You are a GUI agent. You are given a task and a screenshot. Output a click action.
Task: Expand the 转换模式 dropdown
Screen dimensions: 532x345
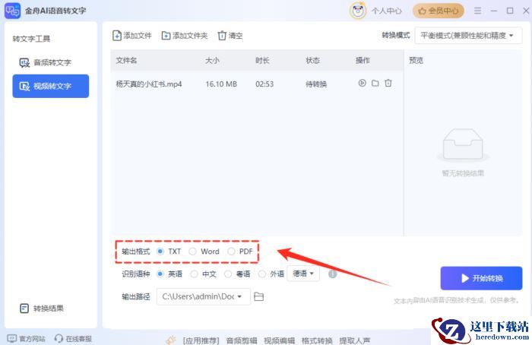(x=468, y=35)
